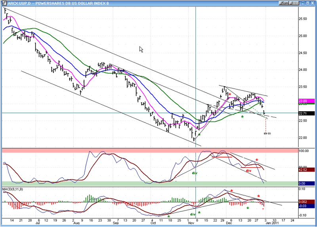Click the green 'div' label near November
The width and height of the screenshot is (317, 227).
195,173
